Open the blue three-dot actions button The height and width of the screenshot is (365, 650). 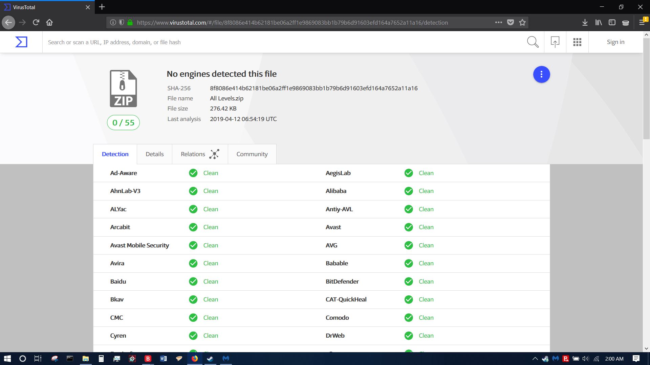pos(541,74)
